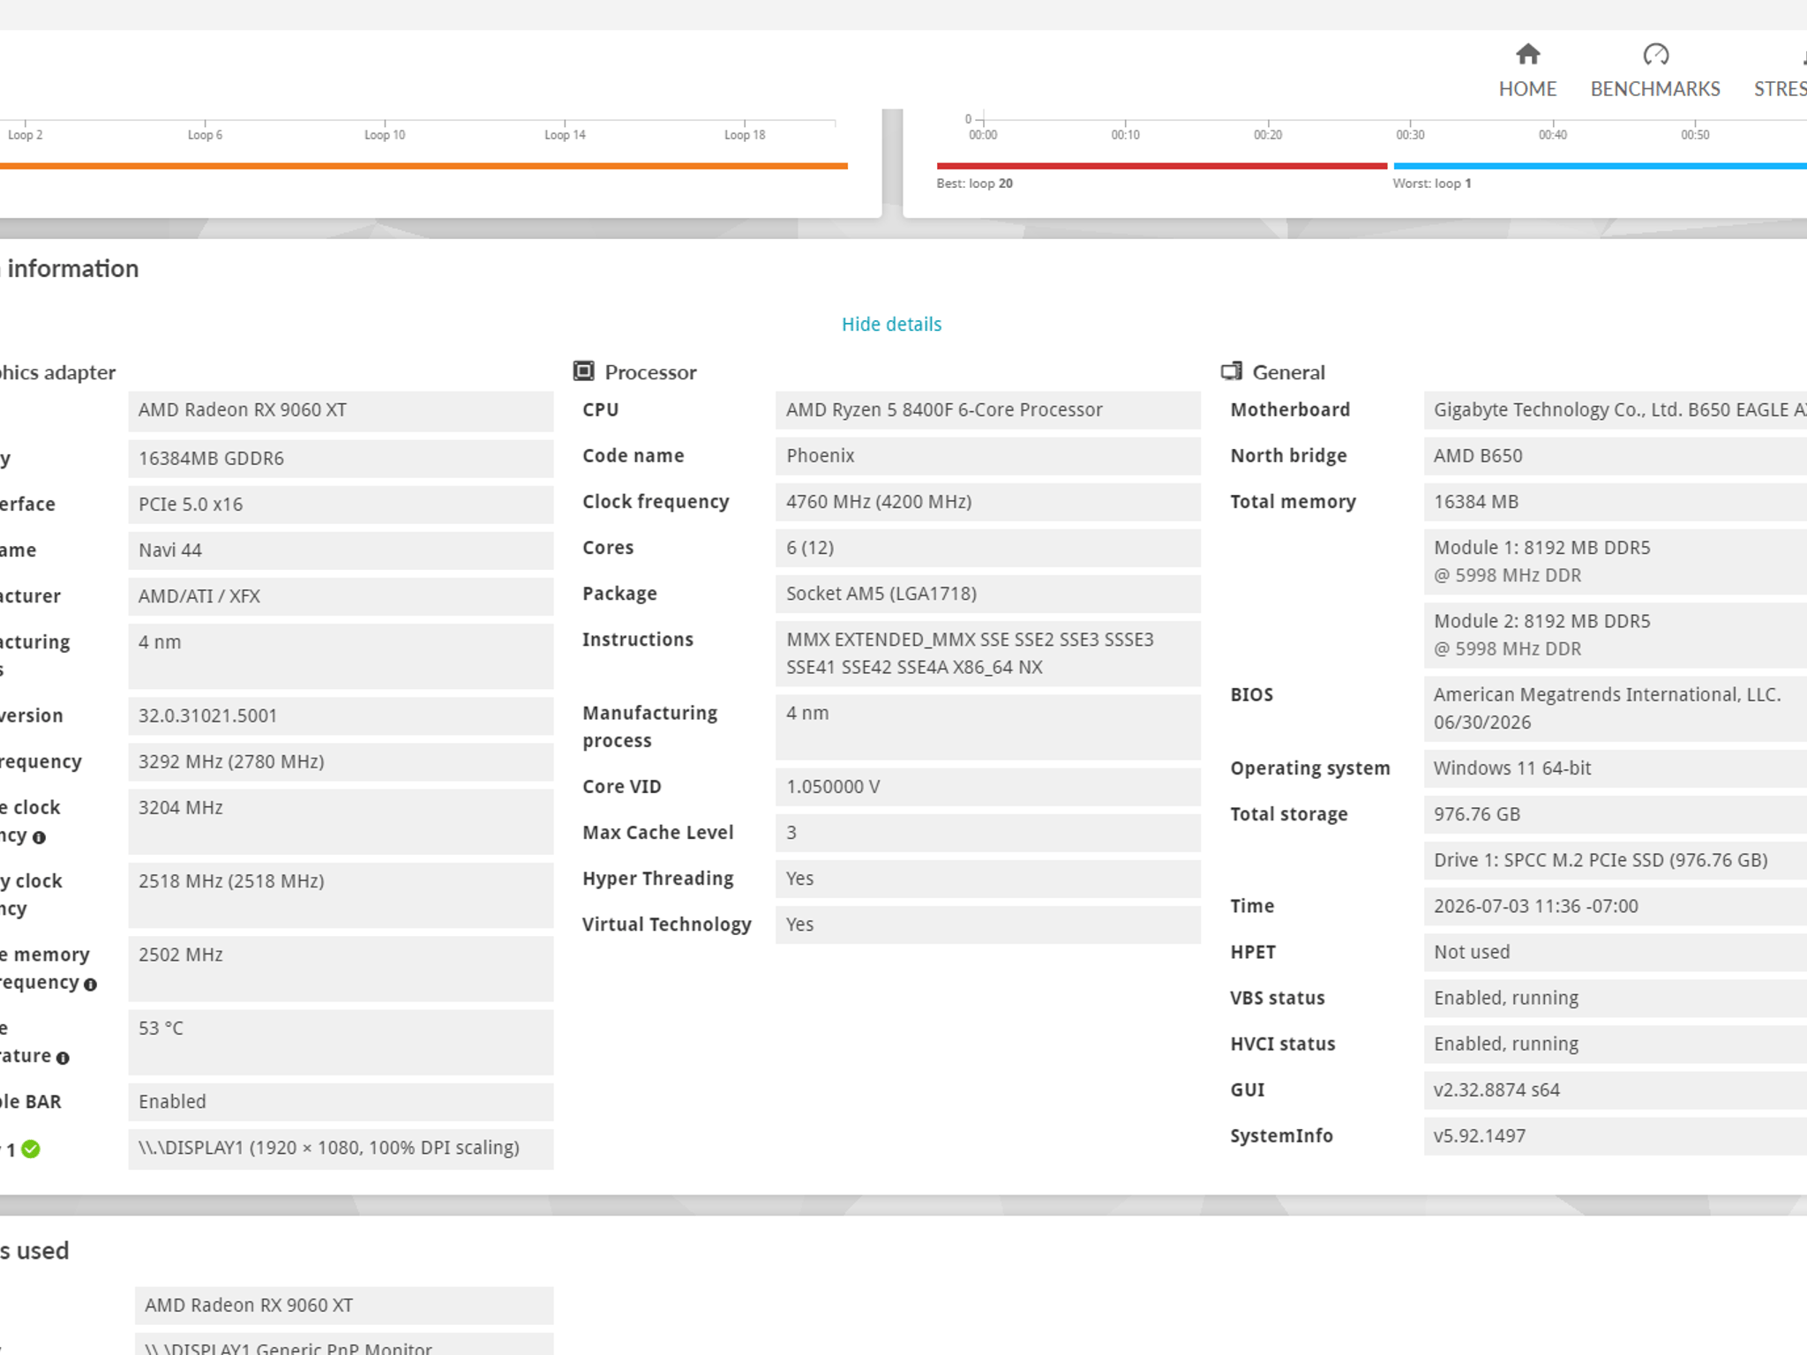This screenshot has height=1355, width=1807.
Task: Select Hyper Threading 'Yes' value
Action: (x=988, y=879)
